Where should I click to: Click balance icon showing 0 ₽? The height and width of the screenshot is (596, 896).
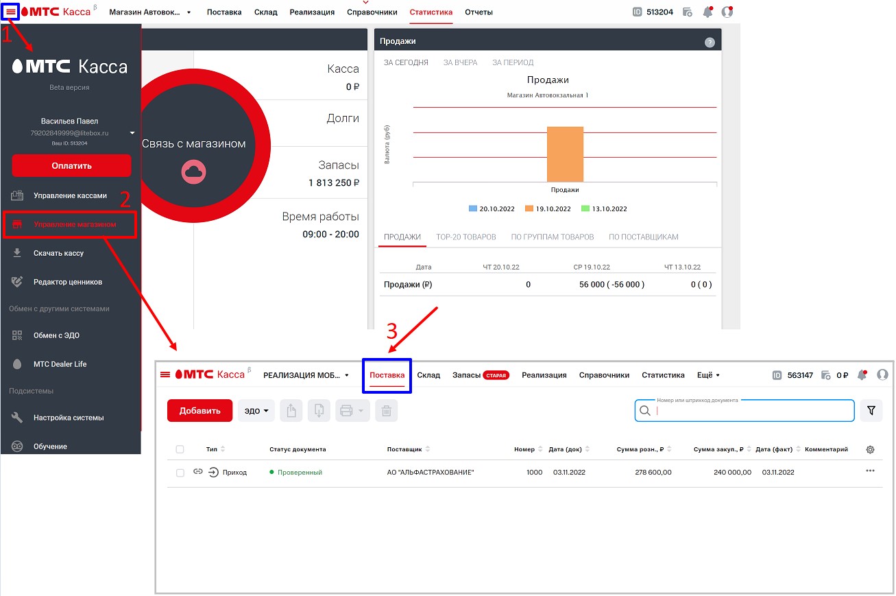(x=826, y=375)
